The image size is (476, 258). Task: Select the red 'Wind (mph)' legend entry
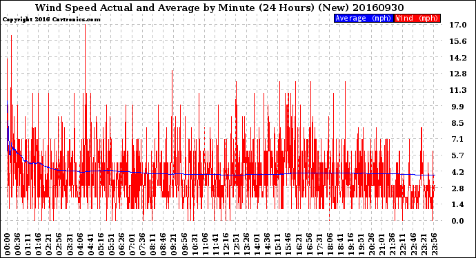(x=417, y=18)
